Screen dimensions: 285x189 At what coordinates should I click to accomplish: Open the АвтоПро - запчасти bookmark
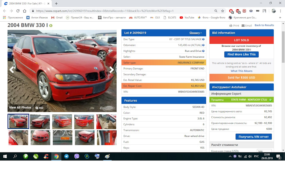point(112,18)
